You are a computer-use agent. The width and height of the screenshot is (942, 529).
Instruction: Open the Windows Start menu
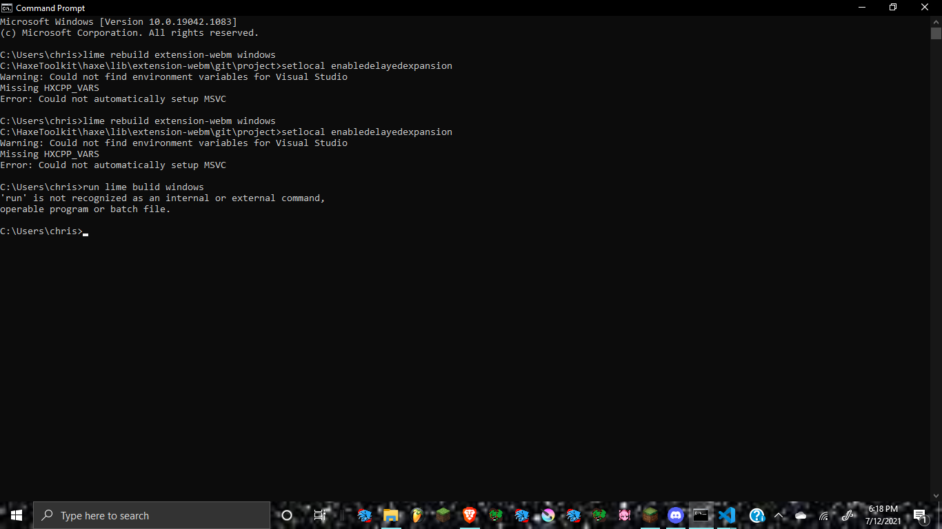coord(17,515)
